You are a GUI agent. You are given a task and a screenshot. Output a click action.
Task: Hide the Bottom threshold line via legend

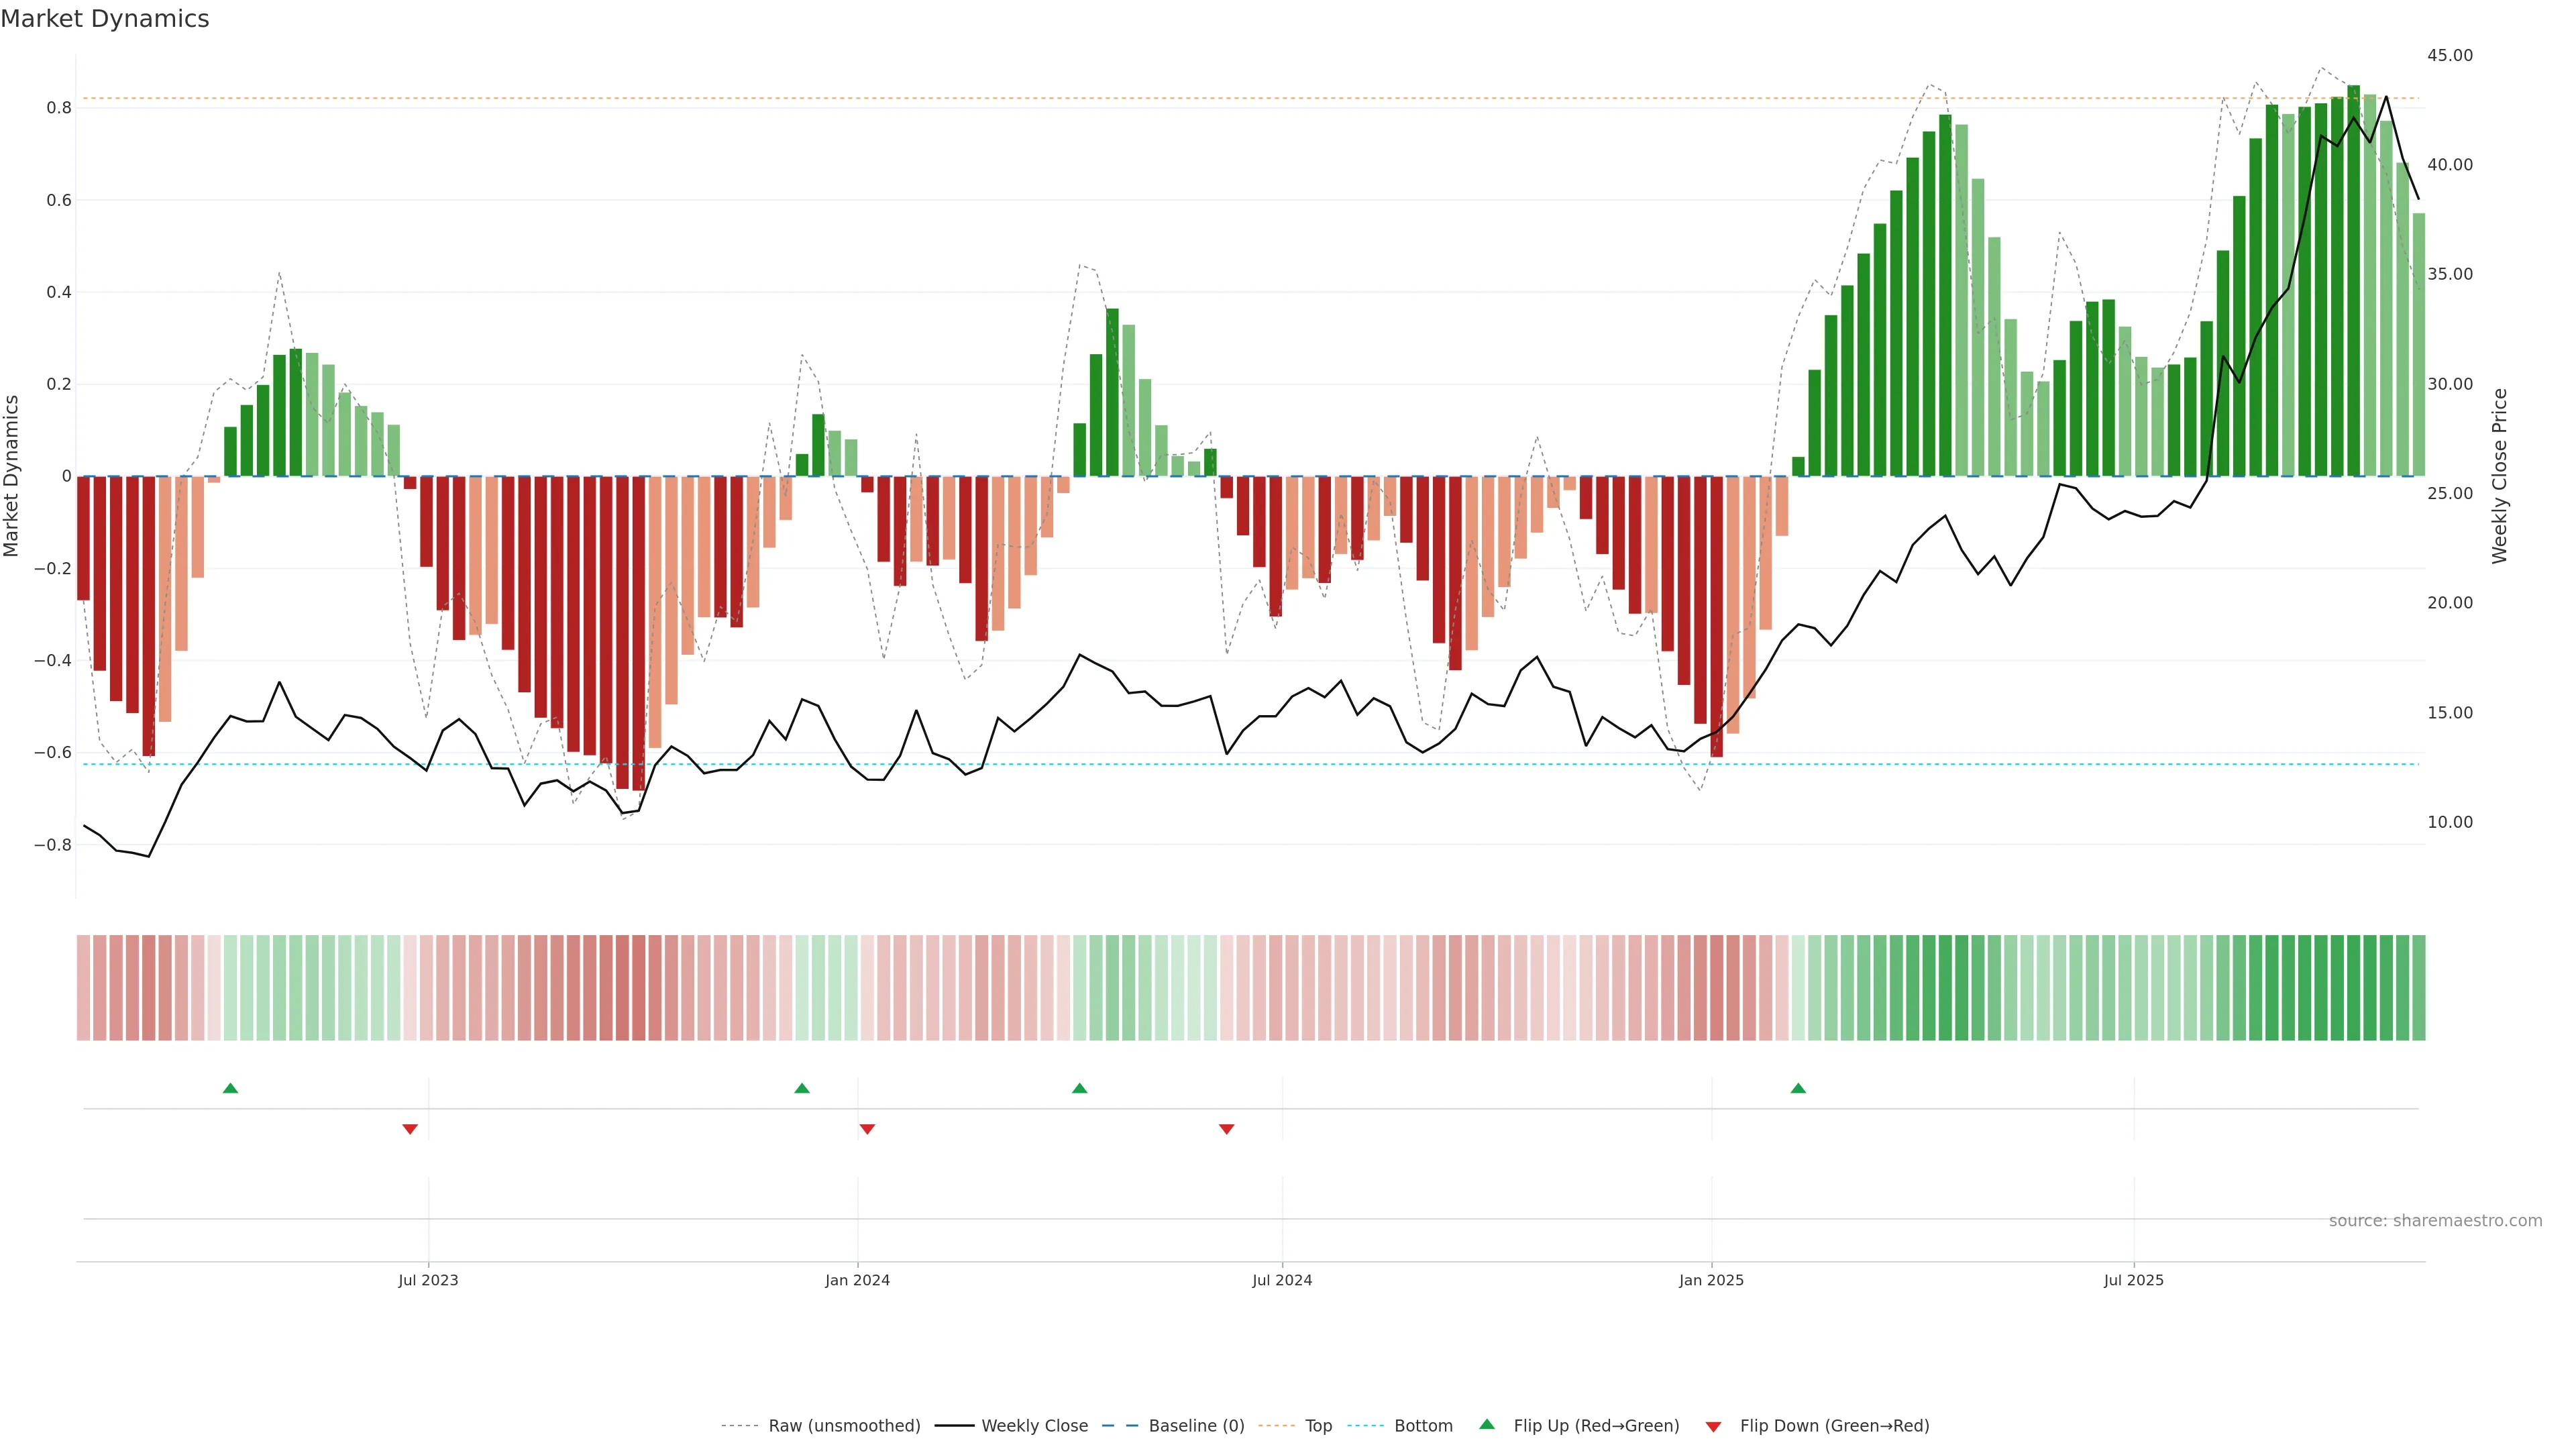point(1423,1426)
